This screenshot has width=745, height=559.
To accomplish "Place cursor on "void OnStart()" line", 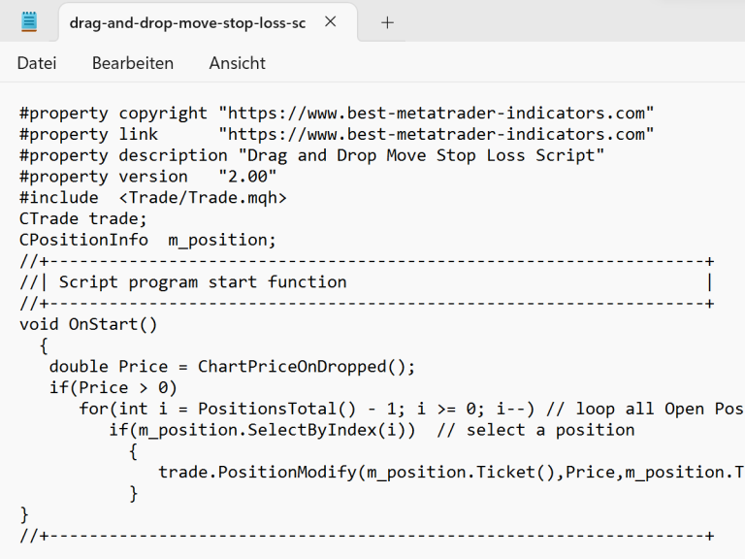I will (87, 324).
